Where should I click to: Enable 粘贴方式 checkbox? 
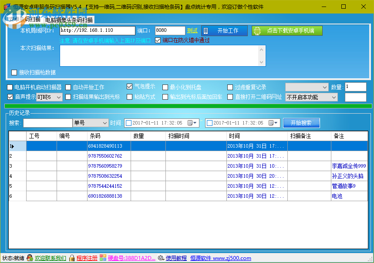pos(129,97)
